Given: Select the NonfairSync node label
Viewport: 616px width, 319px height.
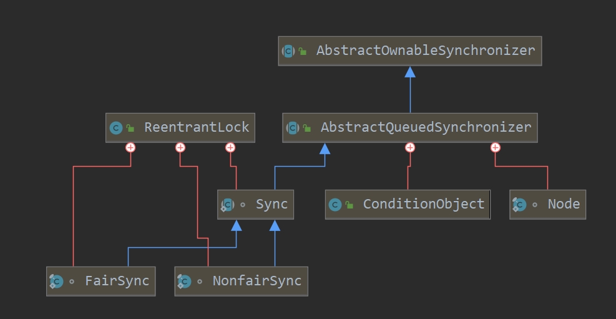Looking at the screenshot, I should coord(257,281).
